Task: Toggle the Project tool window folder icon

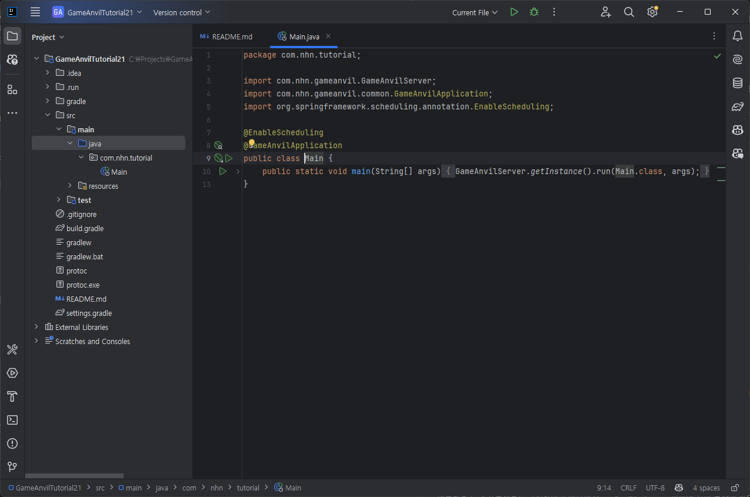Action: pyautogui.click(x=12, y=36)
